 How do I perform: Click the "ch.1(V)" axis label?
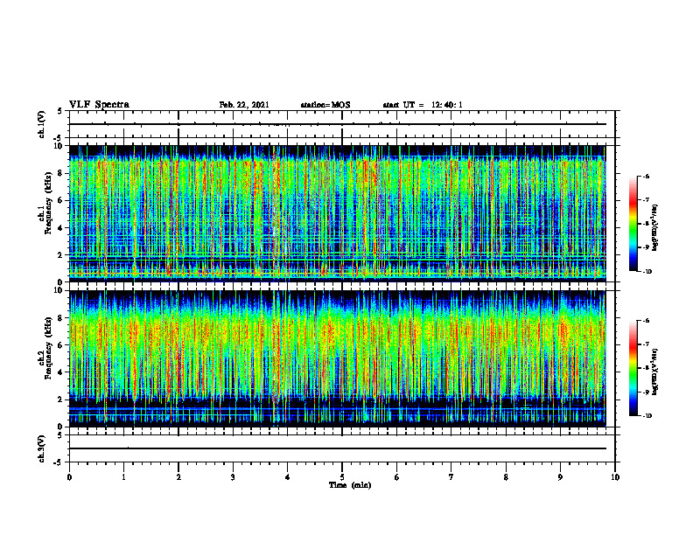[x=42, y=124]
